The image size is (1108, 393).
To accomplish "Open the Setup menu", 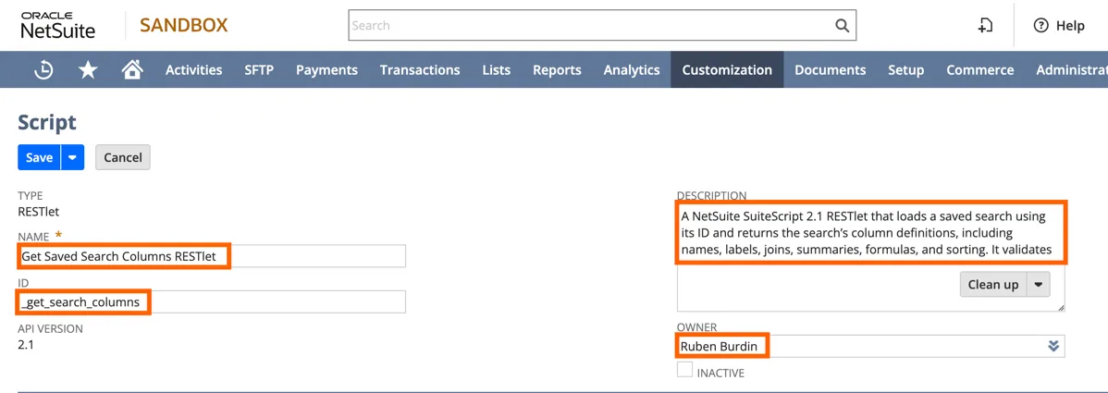I will click(x=905, y=70).
